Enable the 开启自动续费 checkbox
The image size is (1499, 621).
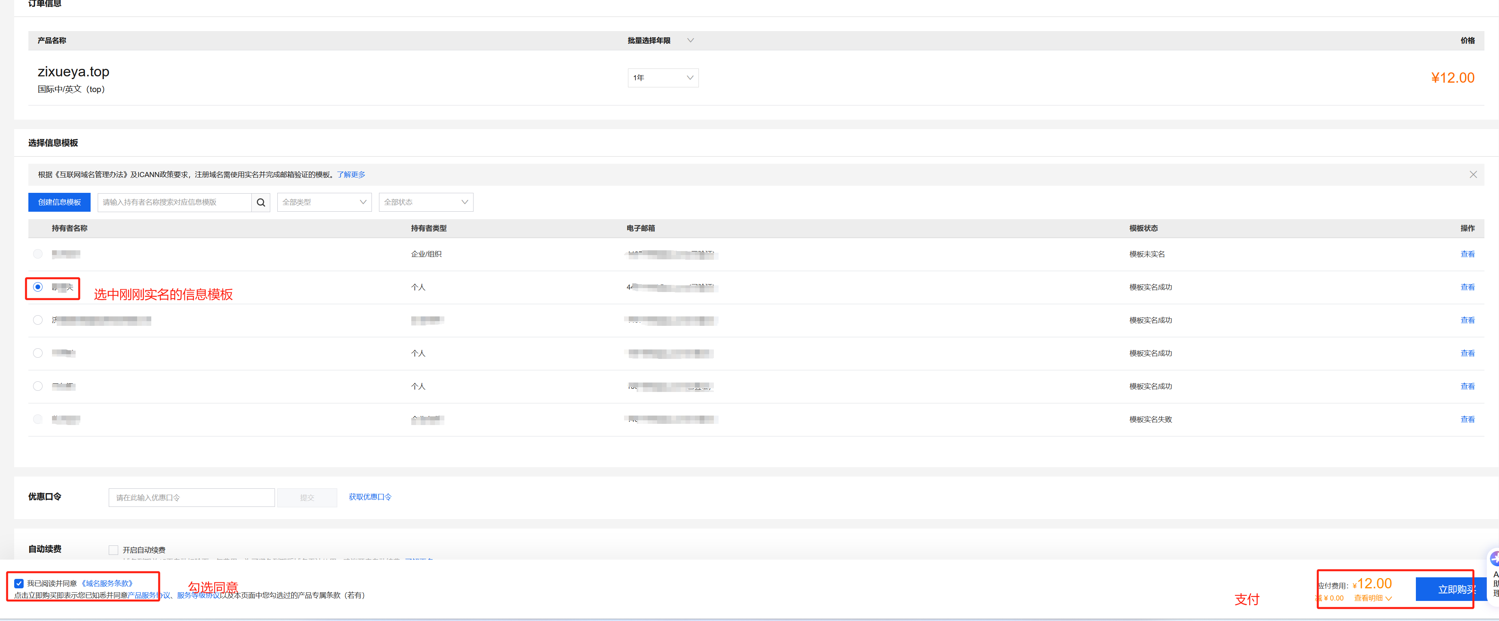113,550
